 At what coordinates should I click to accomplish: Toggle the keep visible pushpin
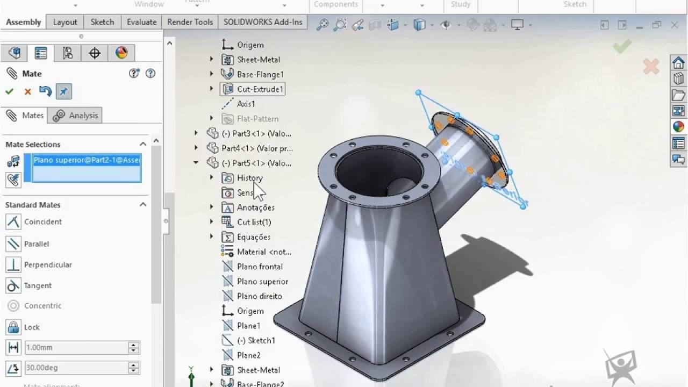63,91
